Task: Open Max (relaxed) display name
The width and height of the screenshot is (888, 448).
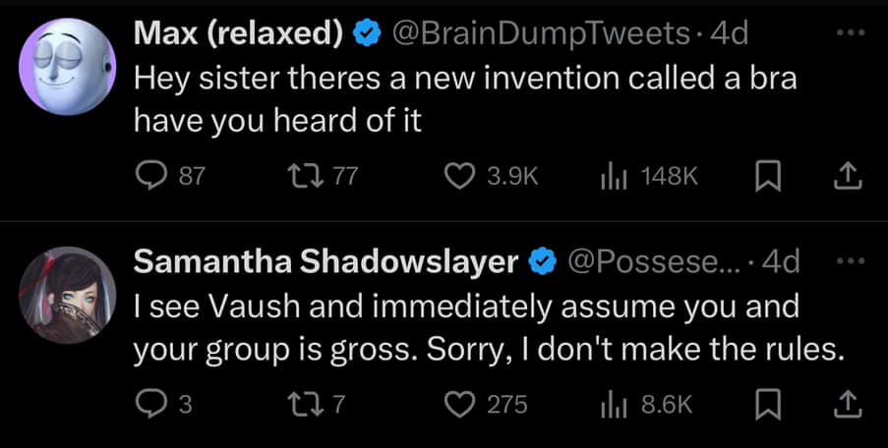Action: click(240, 35)
